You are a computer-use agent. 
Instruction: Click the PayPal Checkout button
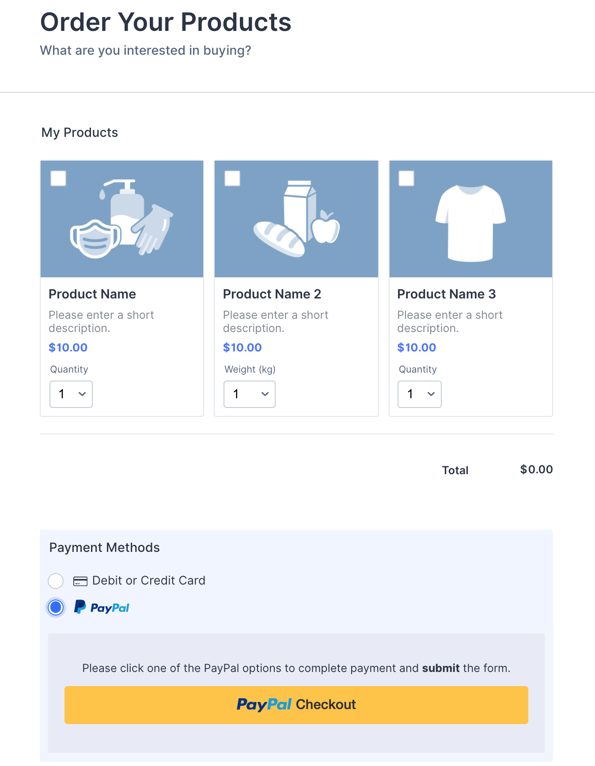(x=296, y=705)
